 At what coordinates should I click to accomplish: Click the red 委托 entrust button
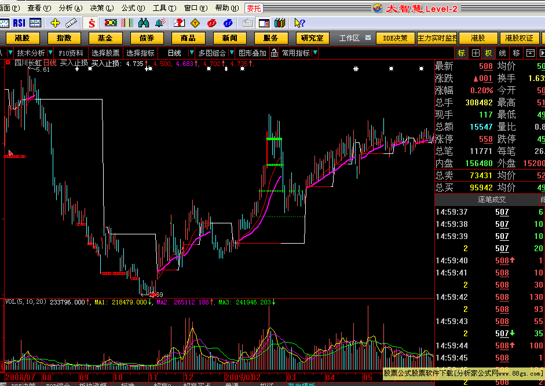[254, 8]
